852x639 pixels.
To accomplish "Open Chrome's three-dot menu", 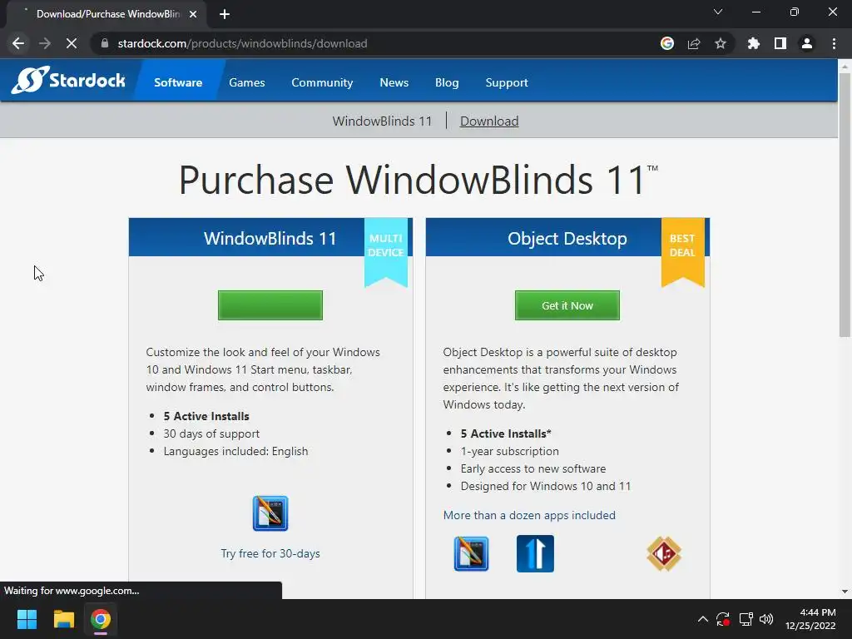I will [x=834, y=43].
